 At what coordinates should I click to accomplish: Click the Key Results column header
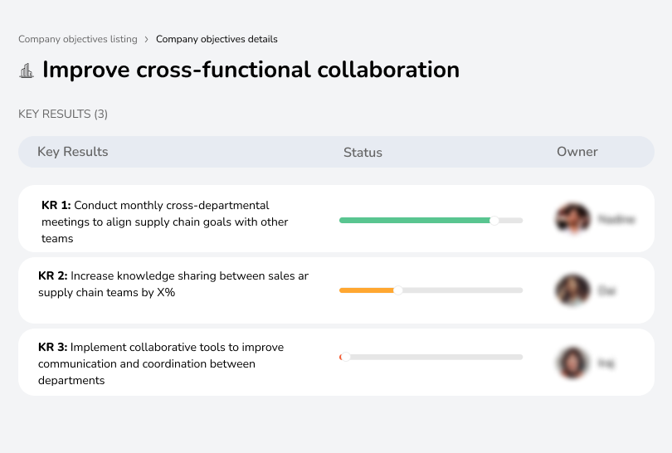72,152
